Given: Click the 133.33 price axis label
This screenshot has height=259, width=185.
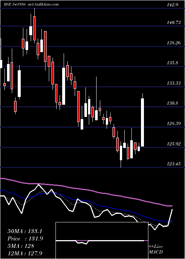Looking at the screenshot, I should (174, 83).
